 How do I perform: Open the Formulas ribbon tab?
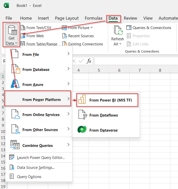pos(93,18)
